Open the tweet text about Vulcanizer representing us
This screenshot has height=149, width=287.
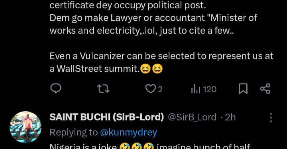pyautogui.click(x=161, y=62)
